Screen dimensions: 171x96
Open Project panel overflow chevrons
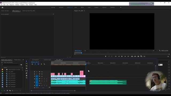pyautogui.click(x=23, y=60)
